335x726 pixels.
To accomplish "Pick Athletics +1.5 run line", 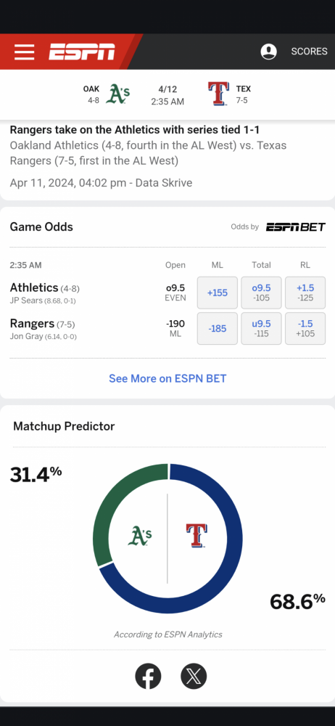I will tap(305, 293).
